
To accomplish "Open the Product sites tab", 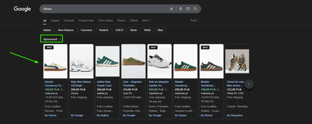I will coord(86,20).
